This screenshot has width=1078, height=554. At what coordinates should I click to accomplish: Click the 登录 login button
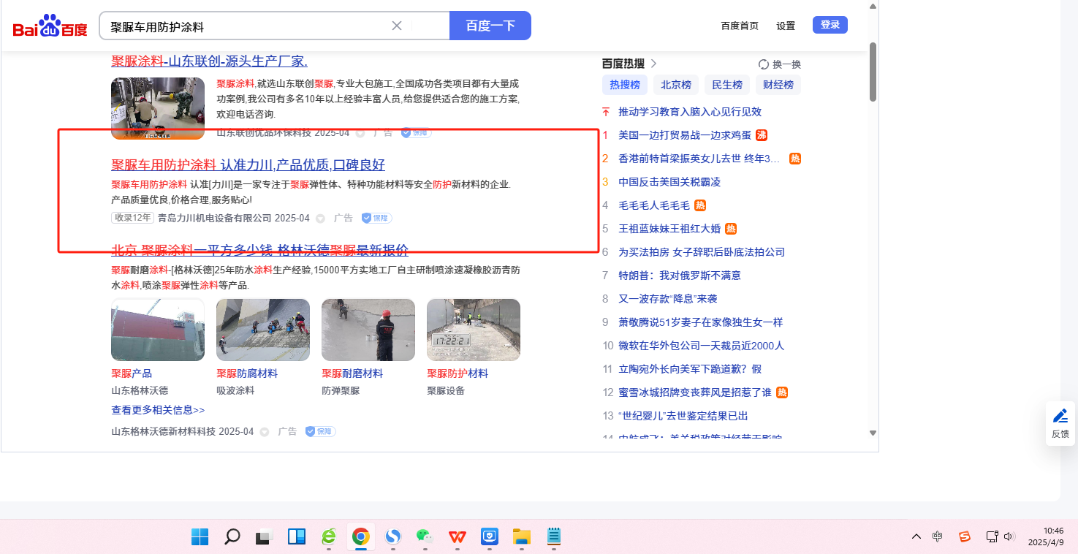pyautogui.click(x=830, y=25)
